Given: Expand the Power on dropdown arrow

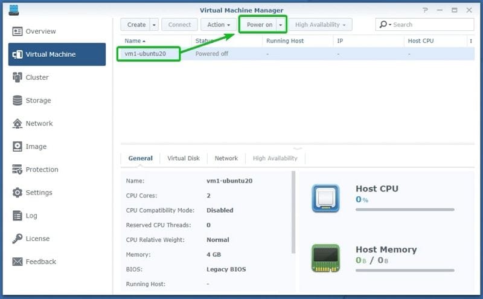Looking at the screenshot, I should [x=281, y=25].
